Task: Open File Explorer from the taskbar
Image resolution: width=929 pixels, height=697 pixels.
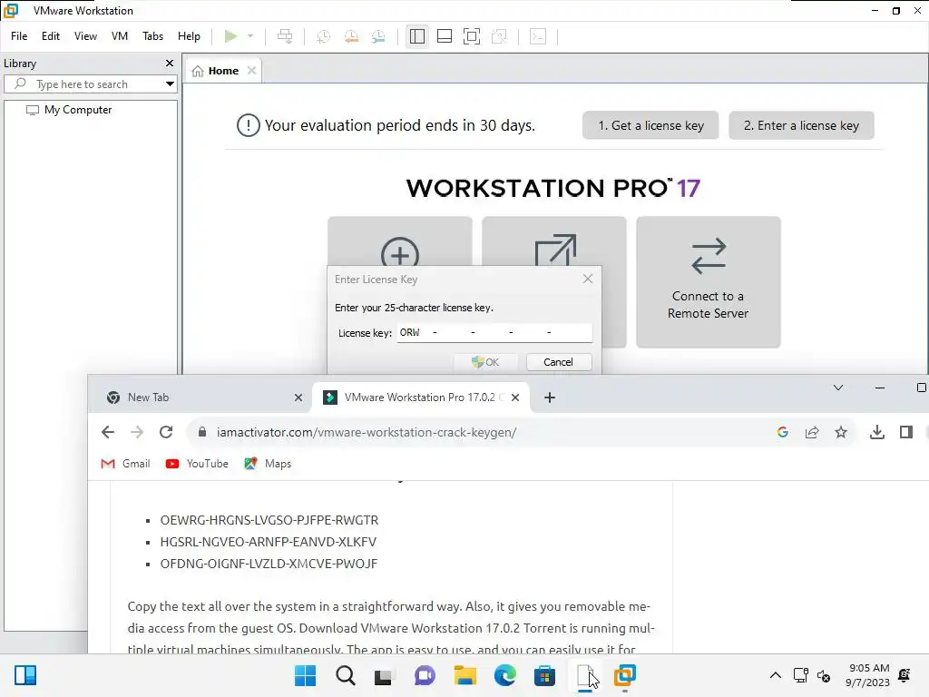Action: [x=465, y=675]
